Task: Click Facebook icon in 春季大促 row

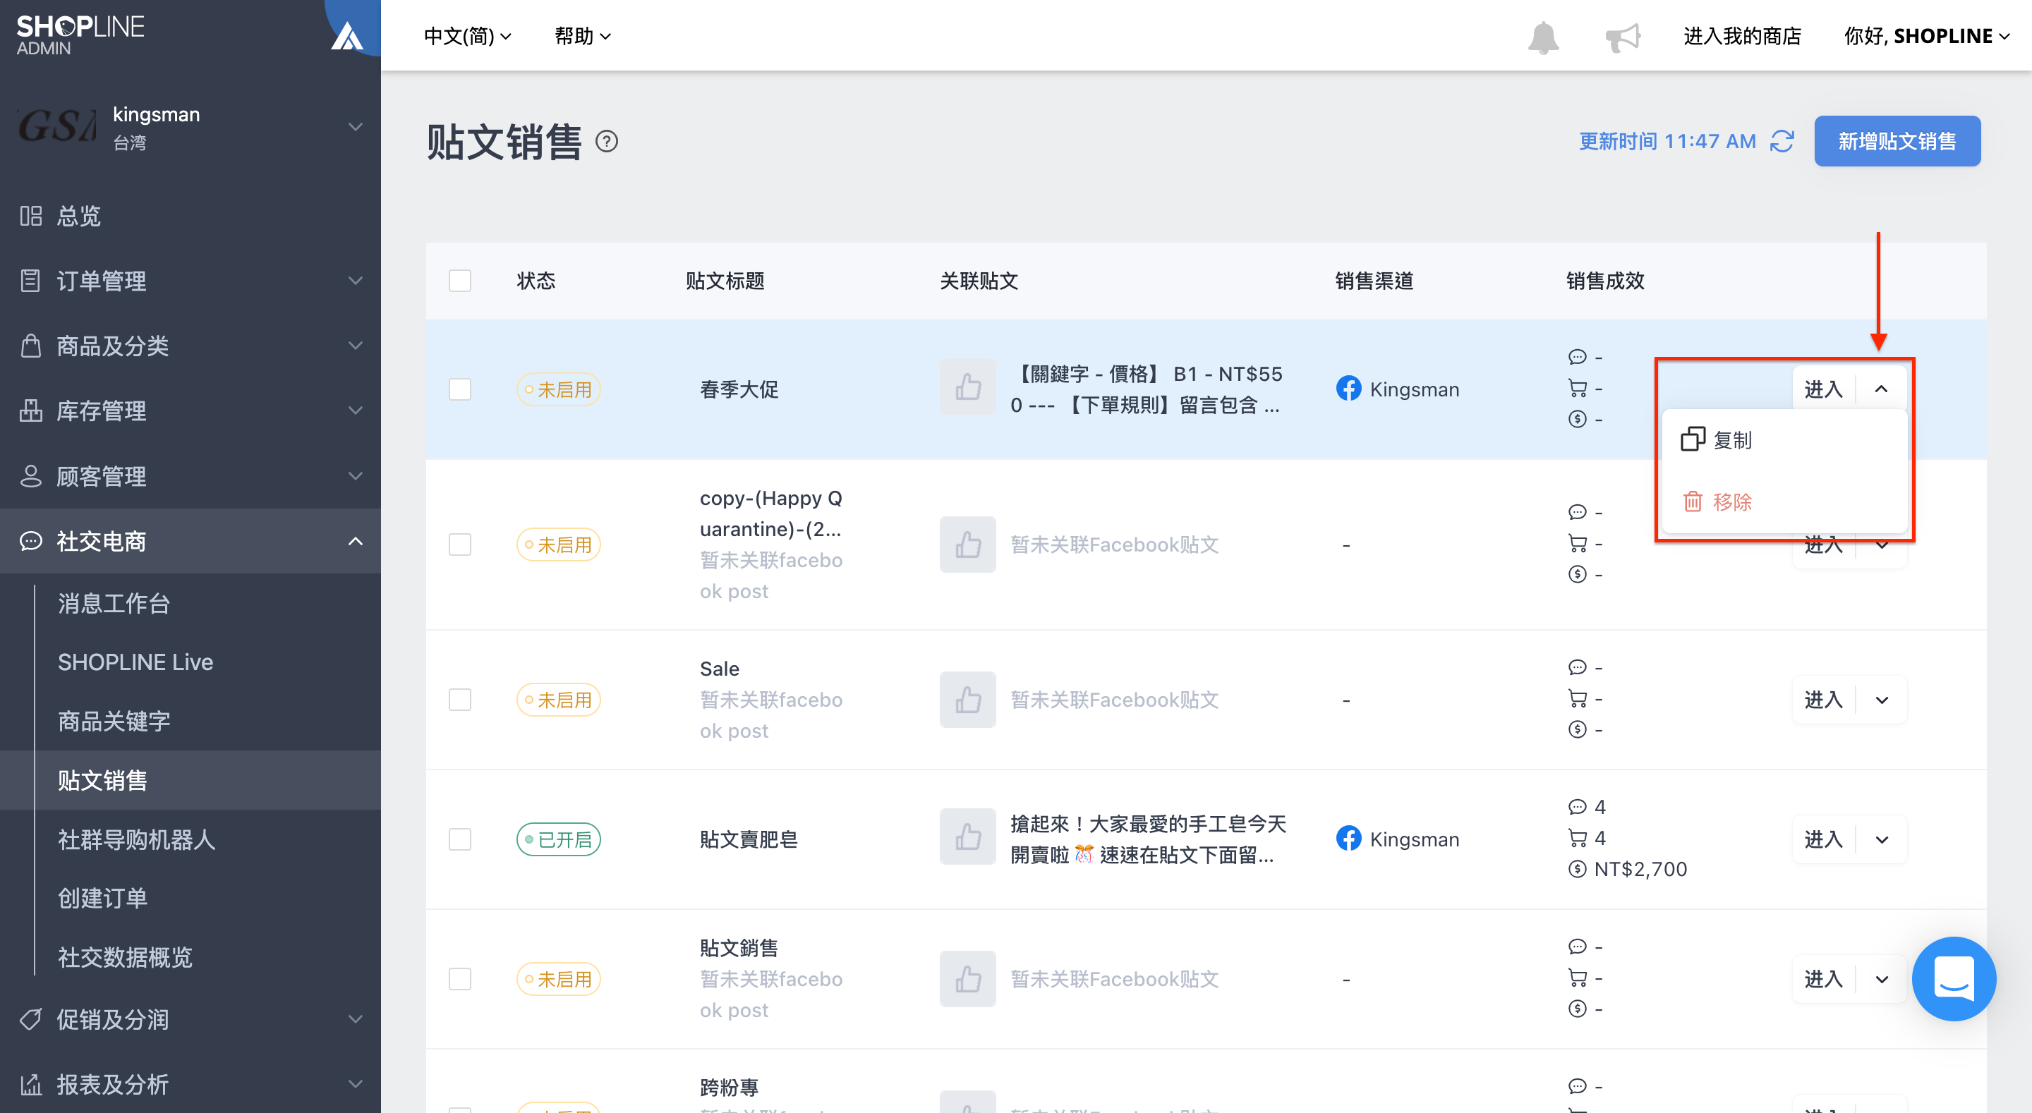Action: (1348, 389)
